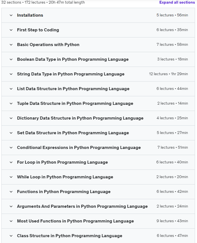
Task: Click the 6 lectures • 47min label
Action: (172, 236)
